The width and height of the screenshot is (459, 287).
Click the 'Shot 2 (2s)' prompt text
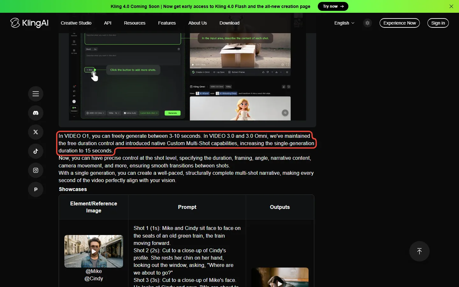[x=184, y=261]
